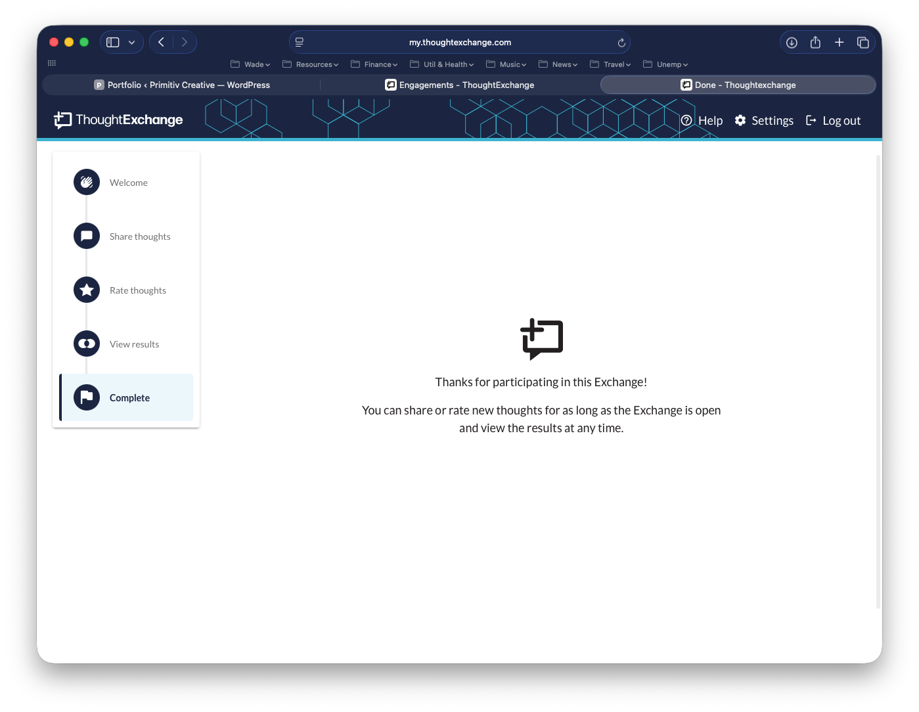The image size is (919, 712).
Task: Expand the Unemp bookmarks folder
Action: (x=665, y=64)
